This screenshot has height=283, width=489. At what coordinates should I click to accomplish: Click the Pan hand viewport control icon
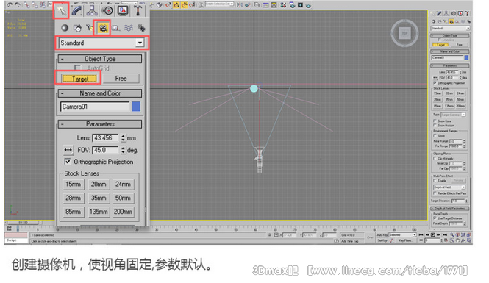click(x=457, y=240)
